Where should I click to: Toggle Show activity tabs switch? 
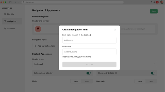coord(153,73)
